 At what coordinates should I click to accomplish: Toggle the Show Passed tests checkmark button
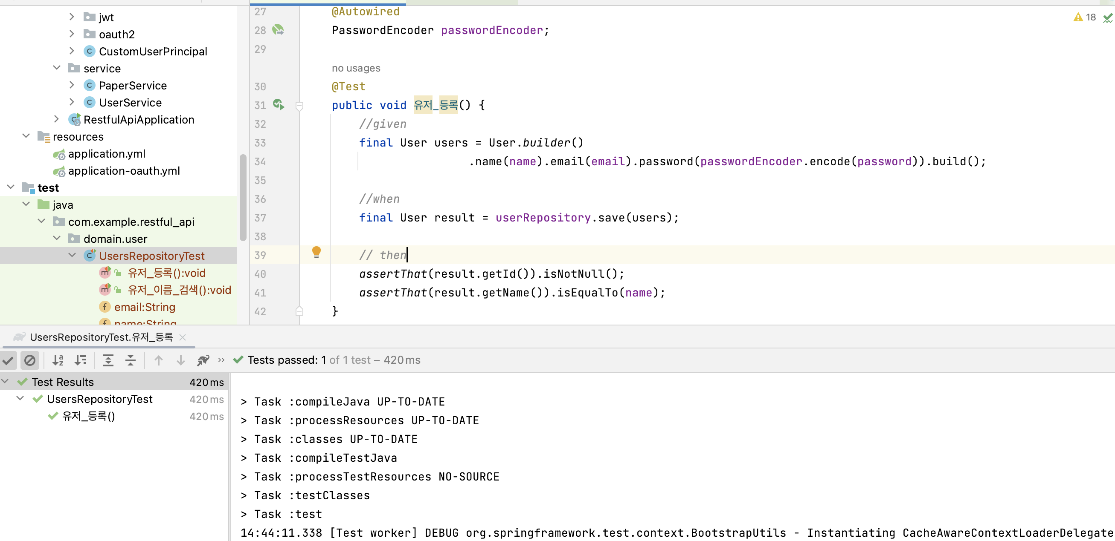point(9,360)
